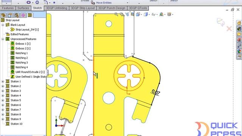Click the Hide/Show Items glasses icon

[153, 14]
